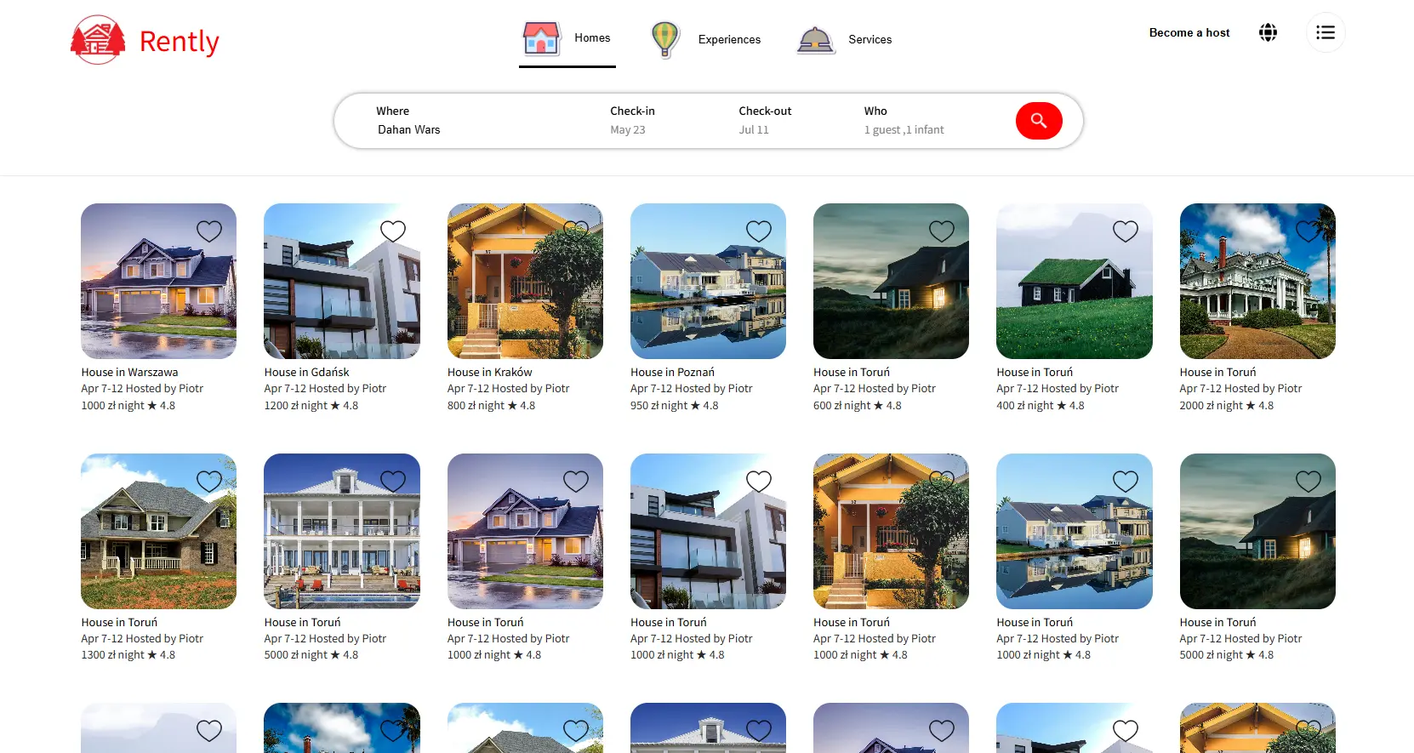Toggle heart on the 1300 zł listing

(209, 482)
